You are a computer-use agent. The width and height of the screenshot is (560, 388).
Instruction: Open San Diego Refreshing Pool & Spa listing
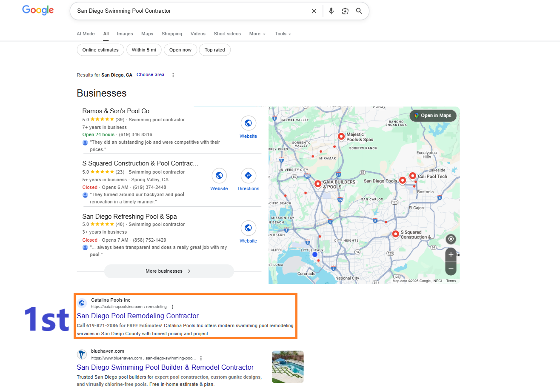(129, 217)
